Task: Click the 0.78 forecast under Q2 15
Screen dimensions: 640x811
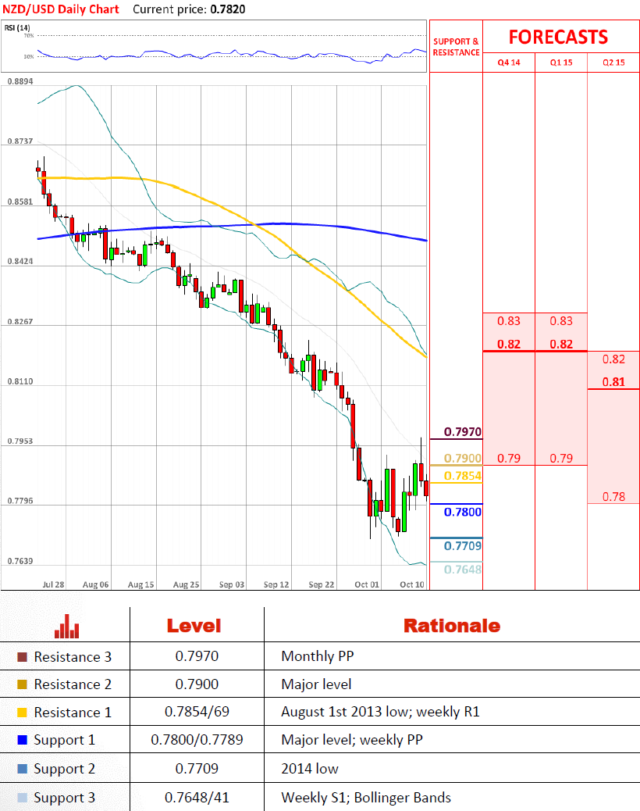Action: click(613, 497)
